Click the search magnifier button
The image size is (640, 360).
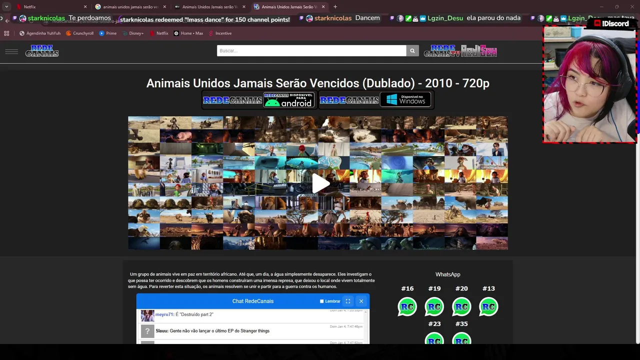pyautogui.click(x=412, y=50)
